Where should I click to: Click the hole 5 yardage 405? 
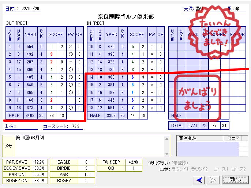30,77
